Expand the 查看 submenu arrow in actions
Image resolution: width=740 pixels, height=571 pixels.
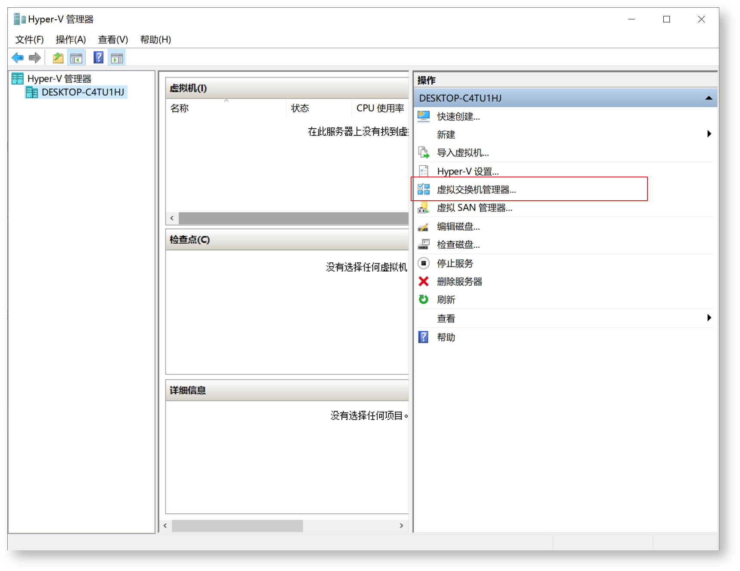point(709,318)
